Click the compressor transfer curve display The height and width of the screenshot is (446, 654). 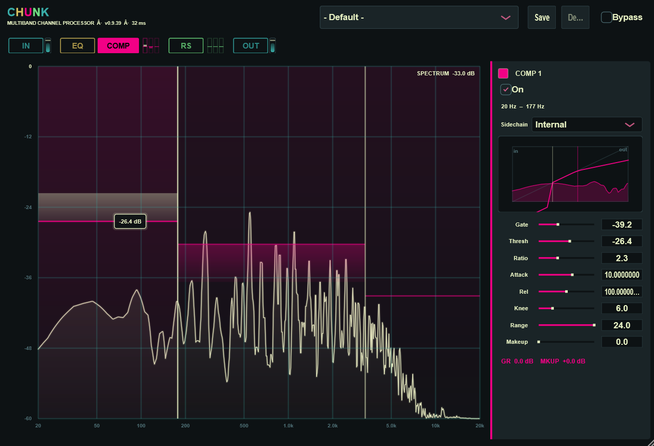570,174
